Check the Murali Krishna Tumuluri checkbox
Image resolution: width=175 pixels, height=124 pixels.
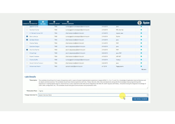[x=27, y=63]
